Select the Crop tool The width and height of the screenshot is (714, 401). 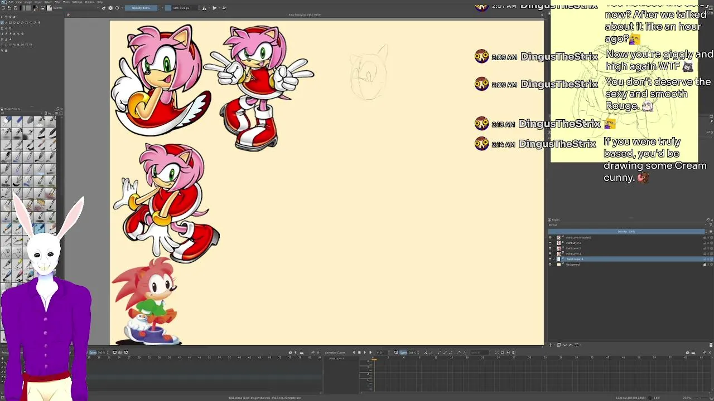(10, 28)
